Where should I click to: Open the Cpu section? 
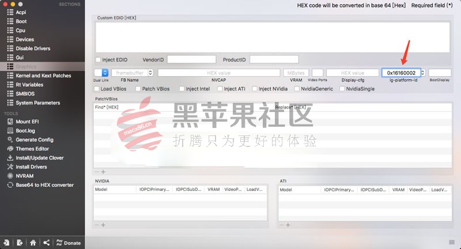[x=21, y=31]
